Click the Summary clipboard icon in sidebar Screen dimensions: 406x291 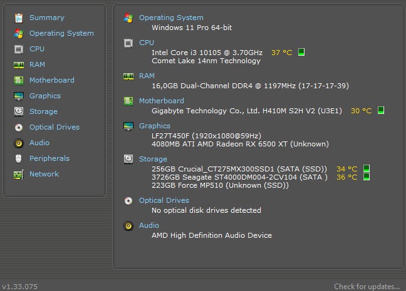tap(18, 18)
